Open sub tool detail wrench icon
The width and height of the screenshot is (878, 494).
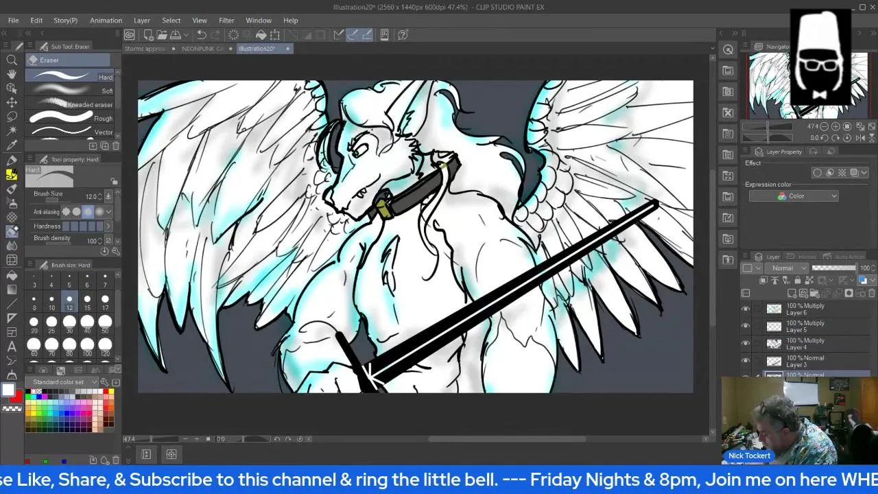pyautogui.click(x=115, y=251)
